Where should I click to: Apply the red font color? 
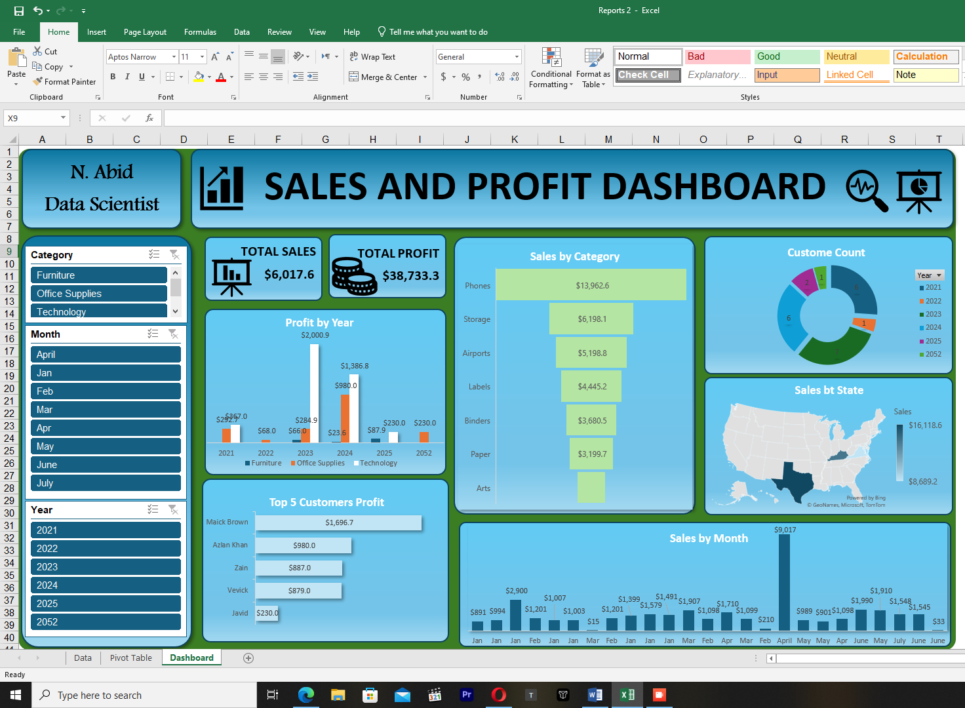point(221,77)
